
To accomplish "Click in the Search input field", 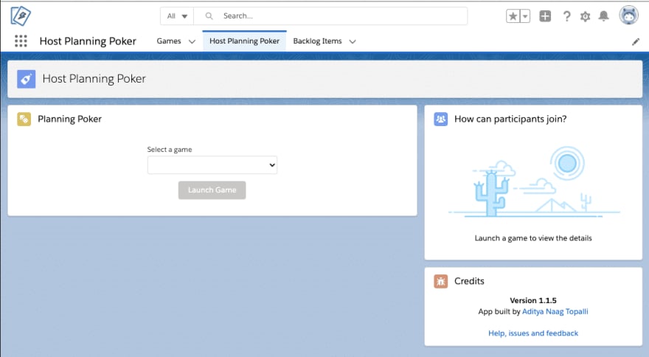I will 330,16.
